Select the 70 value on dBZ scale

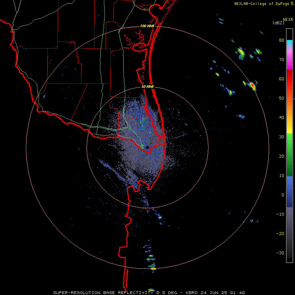click(x=282, y=59)
